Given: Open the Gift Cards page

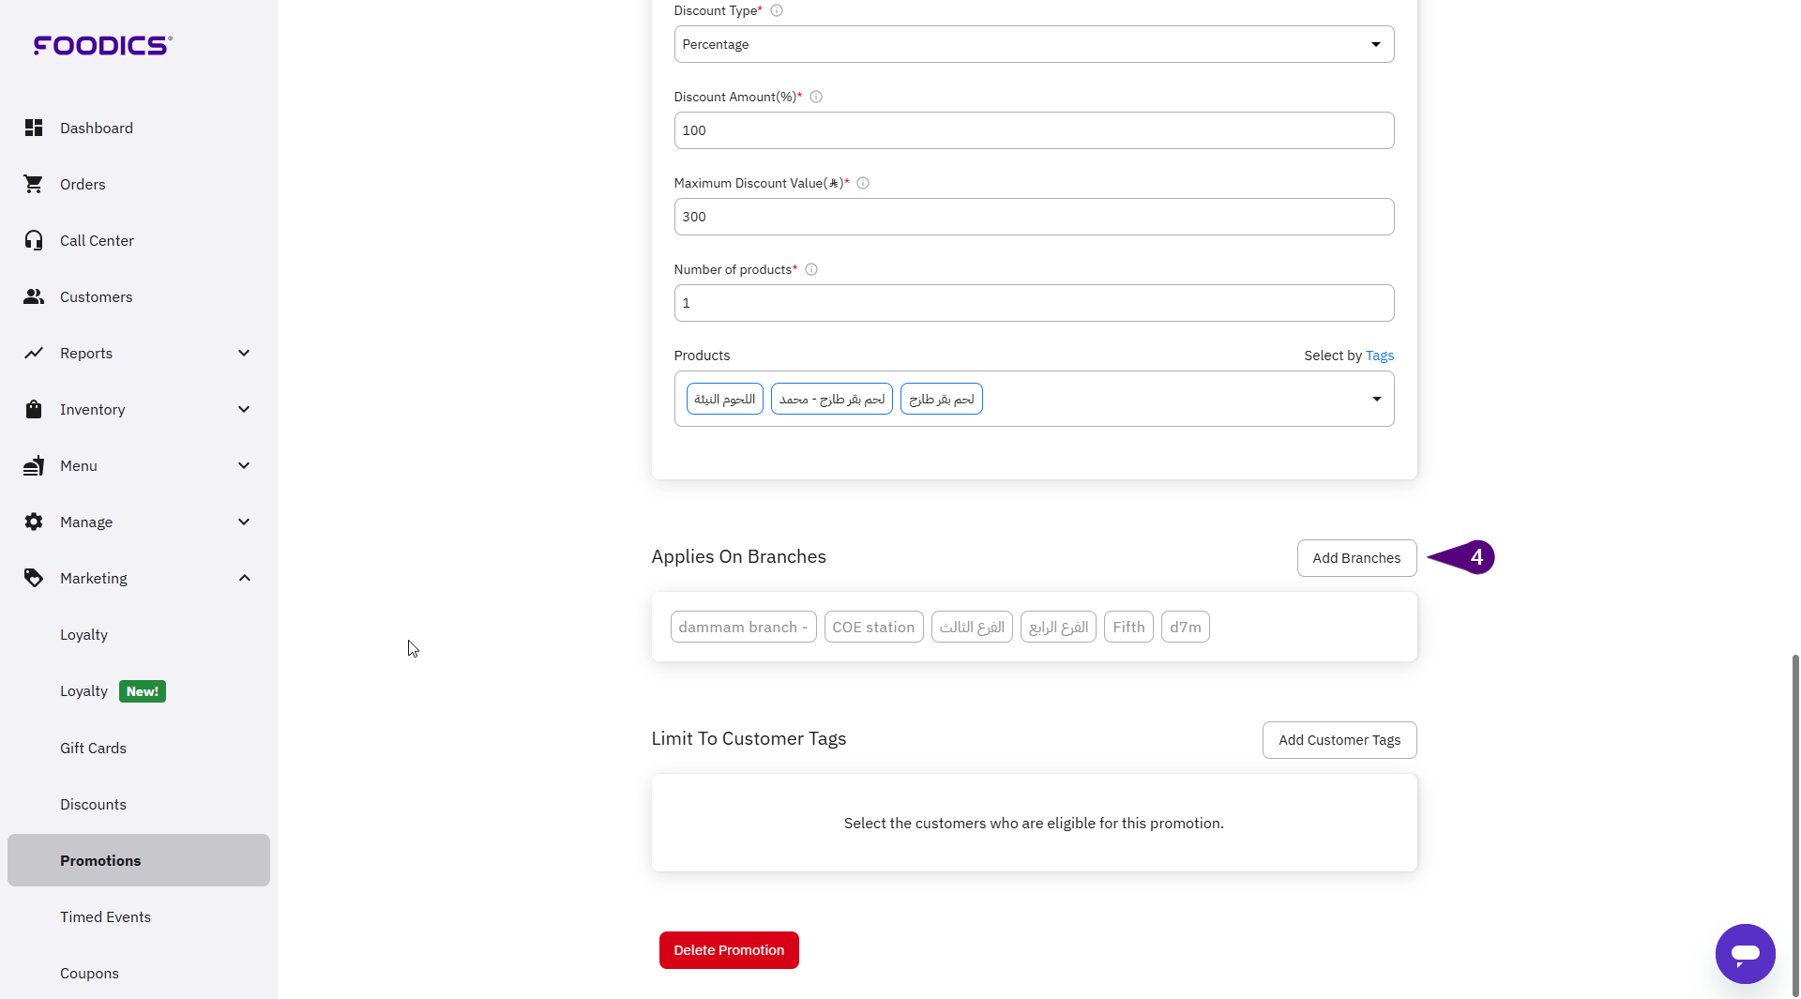Looking at the screenshot, I should pos(93,748).
